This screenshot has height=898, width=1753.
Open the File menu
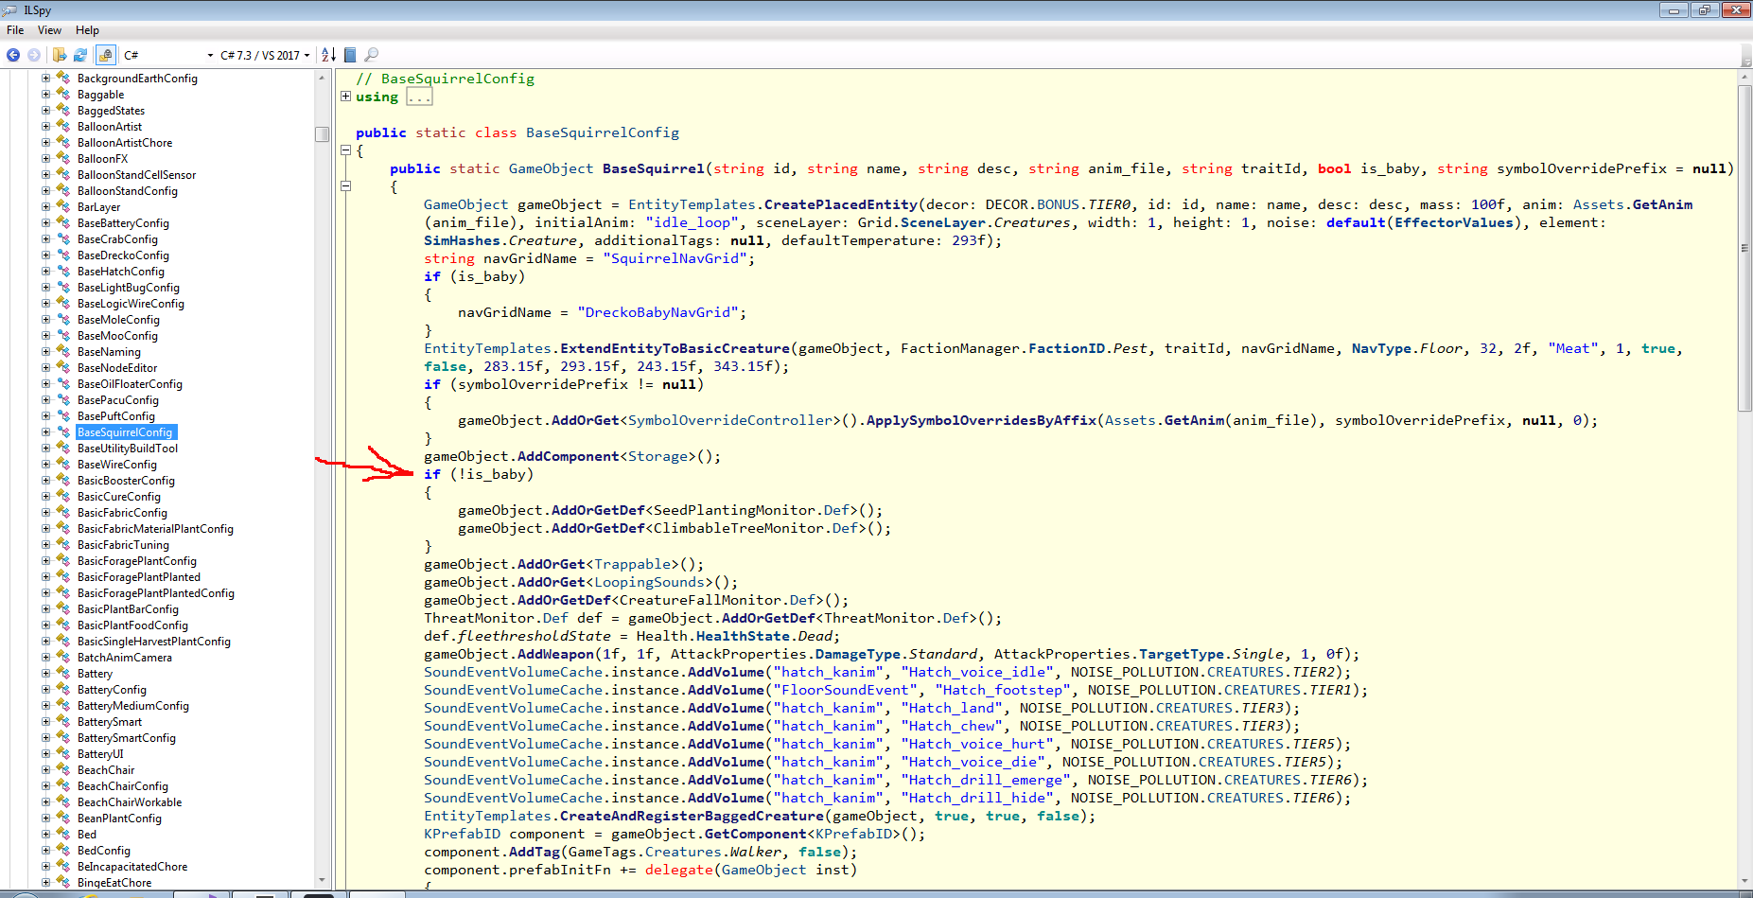pyautogui.click(x=15, y=30)
